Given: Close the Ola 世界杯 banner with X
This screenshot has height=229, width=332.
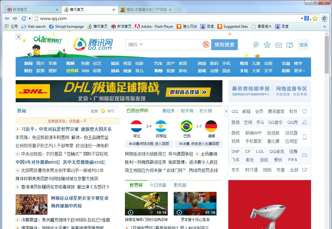Looking at the screenshot, I should tap(18, 37).
